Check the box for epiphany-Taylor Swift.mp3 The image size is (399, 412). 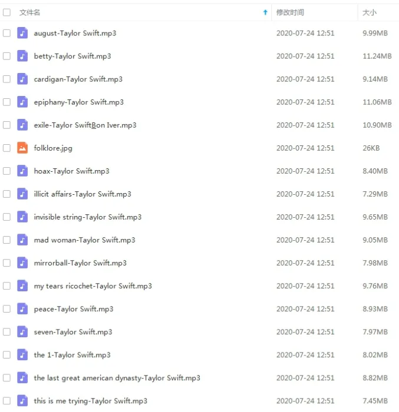tap(7, 102)
